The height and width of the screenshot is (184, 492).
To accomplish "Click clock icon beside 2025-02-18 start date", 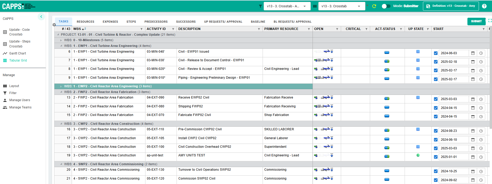I will point(481,62).
